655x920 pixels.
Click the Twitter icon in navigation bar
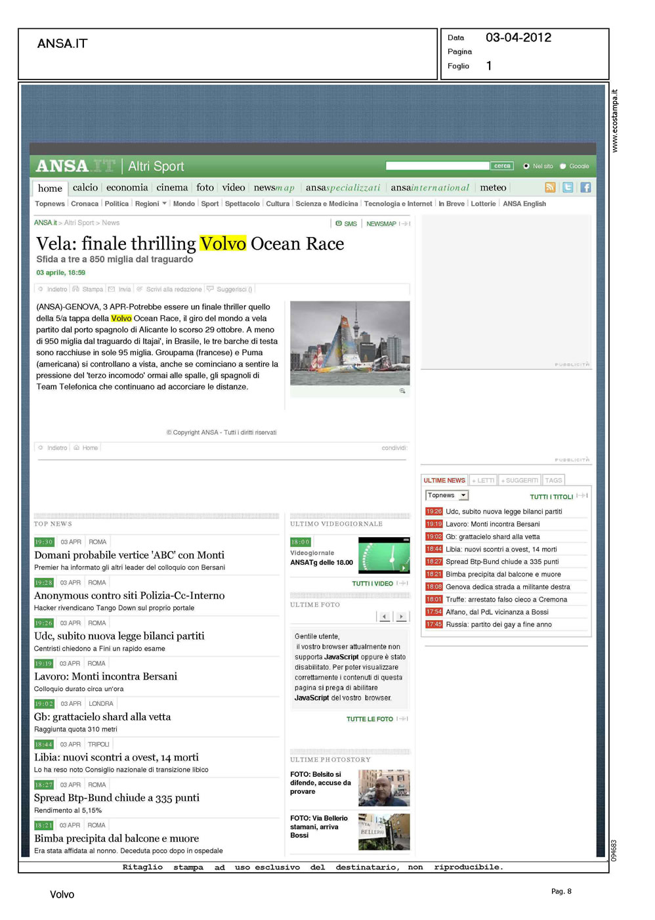coord(568,187)
